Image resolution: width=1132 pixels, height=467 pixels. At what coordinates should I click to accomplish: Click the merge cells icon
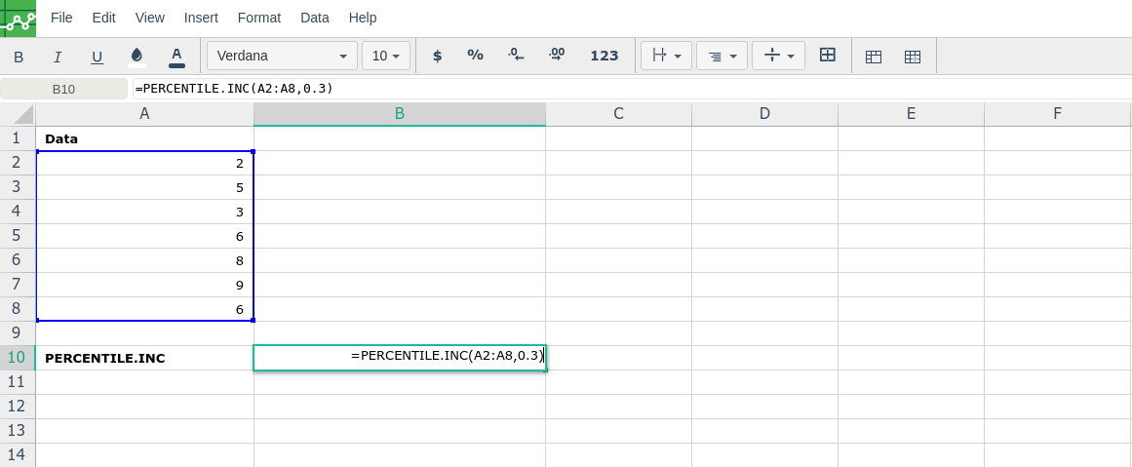[x=827, y=56]
